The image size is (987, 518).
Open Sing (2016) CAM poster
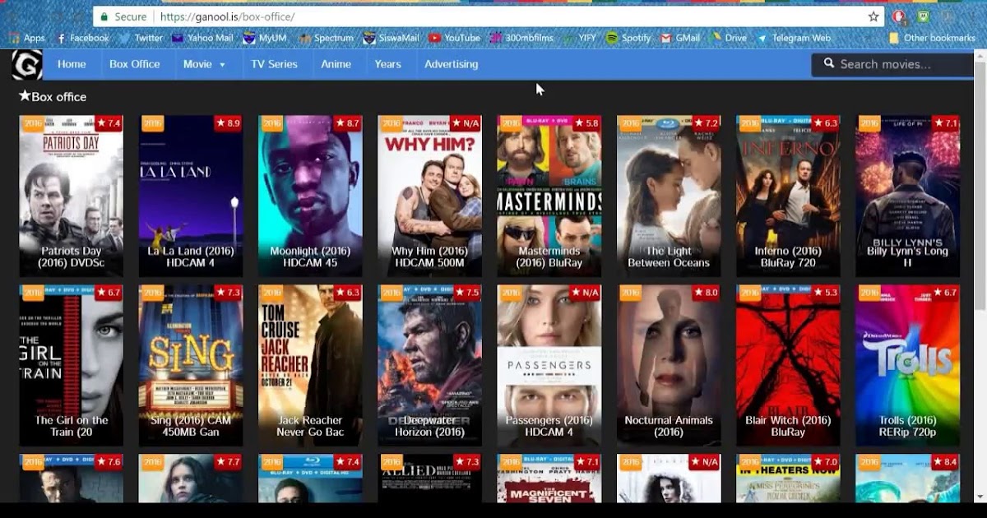(x=191, y=366)
